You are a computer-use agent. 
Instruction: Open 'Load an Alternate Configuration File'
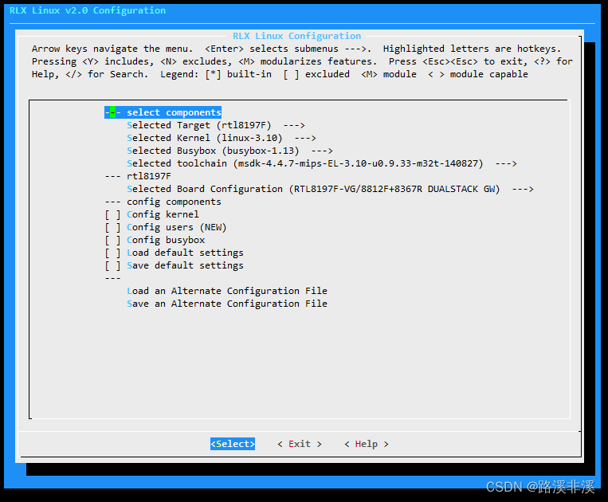[227, 291]
